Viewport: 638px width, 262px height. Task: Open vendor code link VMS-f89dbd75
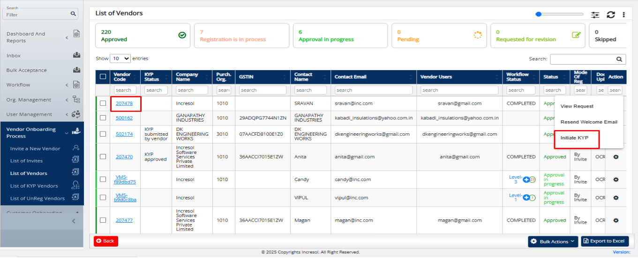pos(125,179)
